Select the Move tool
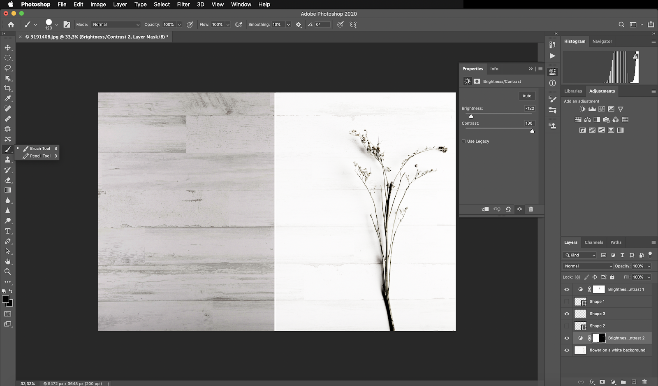 click(8, 48)
